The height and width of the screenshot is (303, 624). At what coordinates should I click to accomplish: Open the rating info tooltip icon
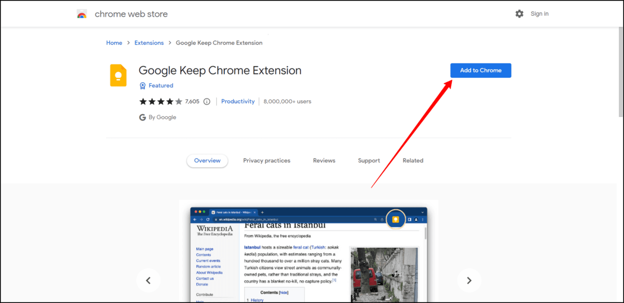coord(207,101)
